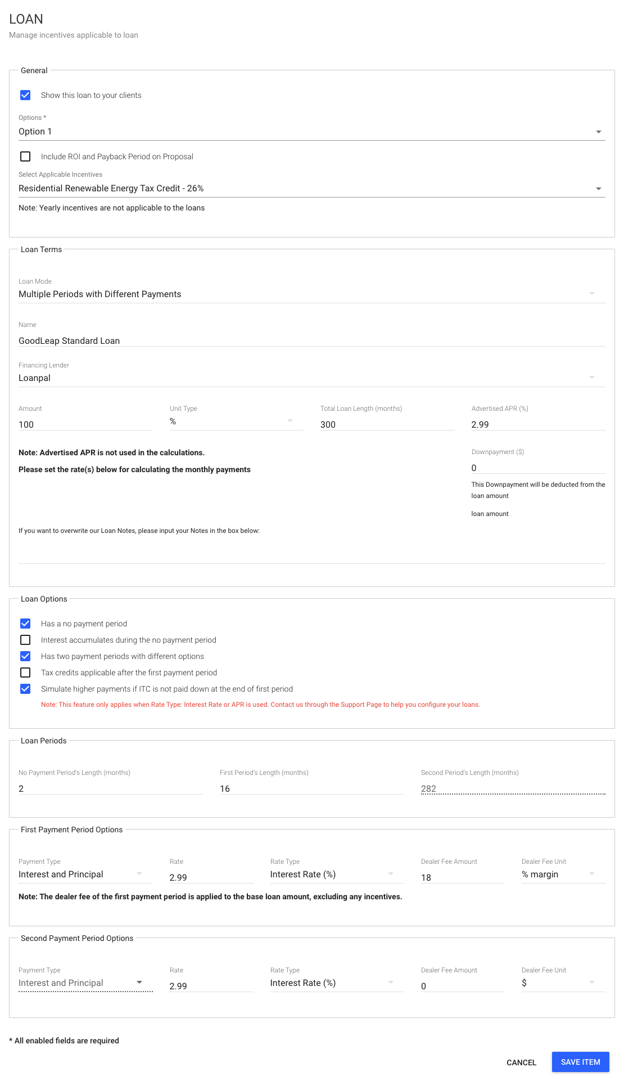624x1085 pixels.
Task: Check "Interest accumulates during the no payment period"
Action: point(25,640)
